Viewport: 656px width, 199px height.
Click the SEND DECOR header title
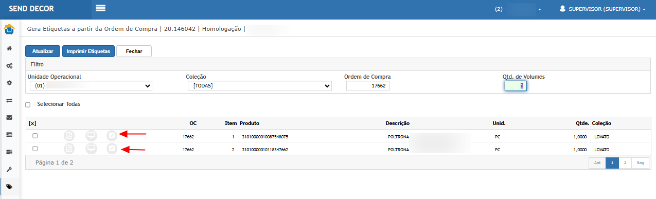31,9
